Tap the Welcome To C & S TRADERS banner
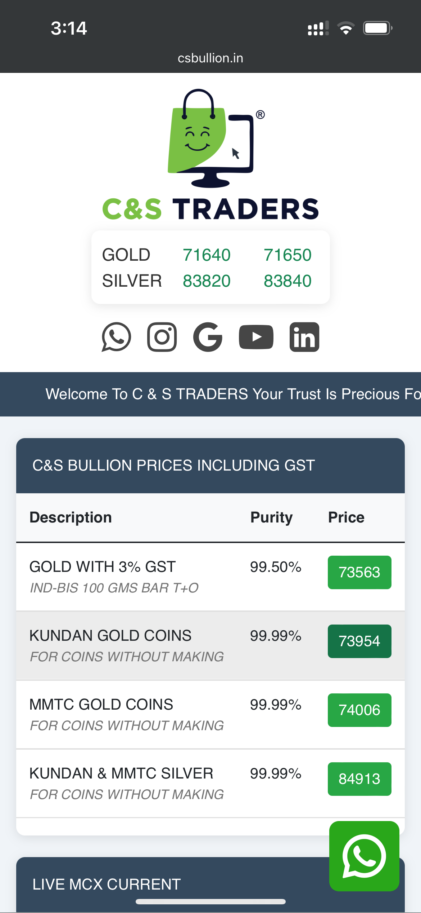This screenshot has height=913, width=421. tap(230, 394)
